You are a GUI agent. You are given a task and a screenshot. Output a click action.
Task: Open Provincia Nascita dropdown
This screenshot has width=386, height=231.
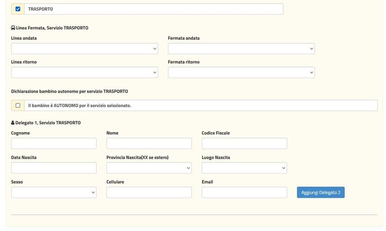149,168
